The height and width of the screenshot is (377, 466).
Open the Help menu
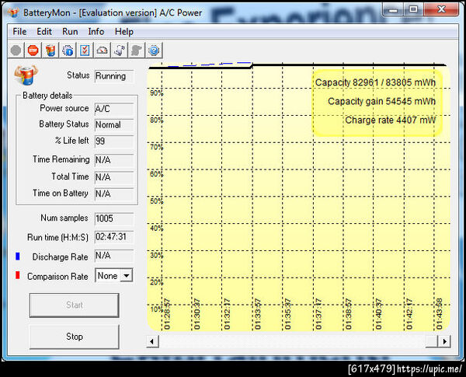[124, 32]
